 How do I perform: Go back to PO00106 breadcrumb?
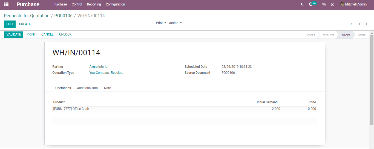(x=64, y=16)
